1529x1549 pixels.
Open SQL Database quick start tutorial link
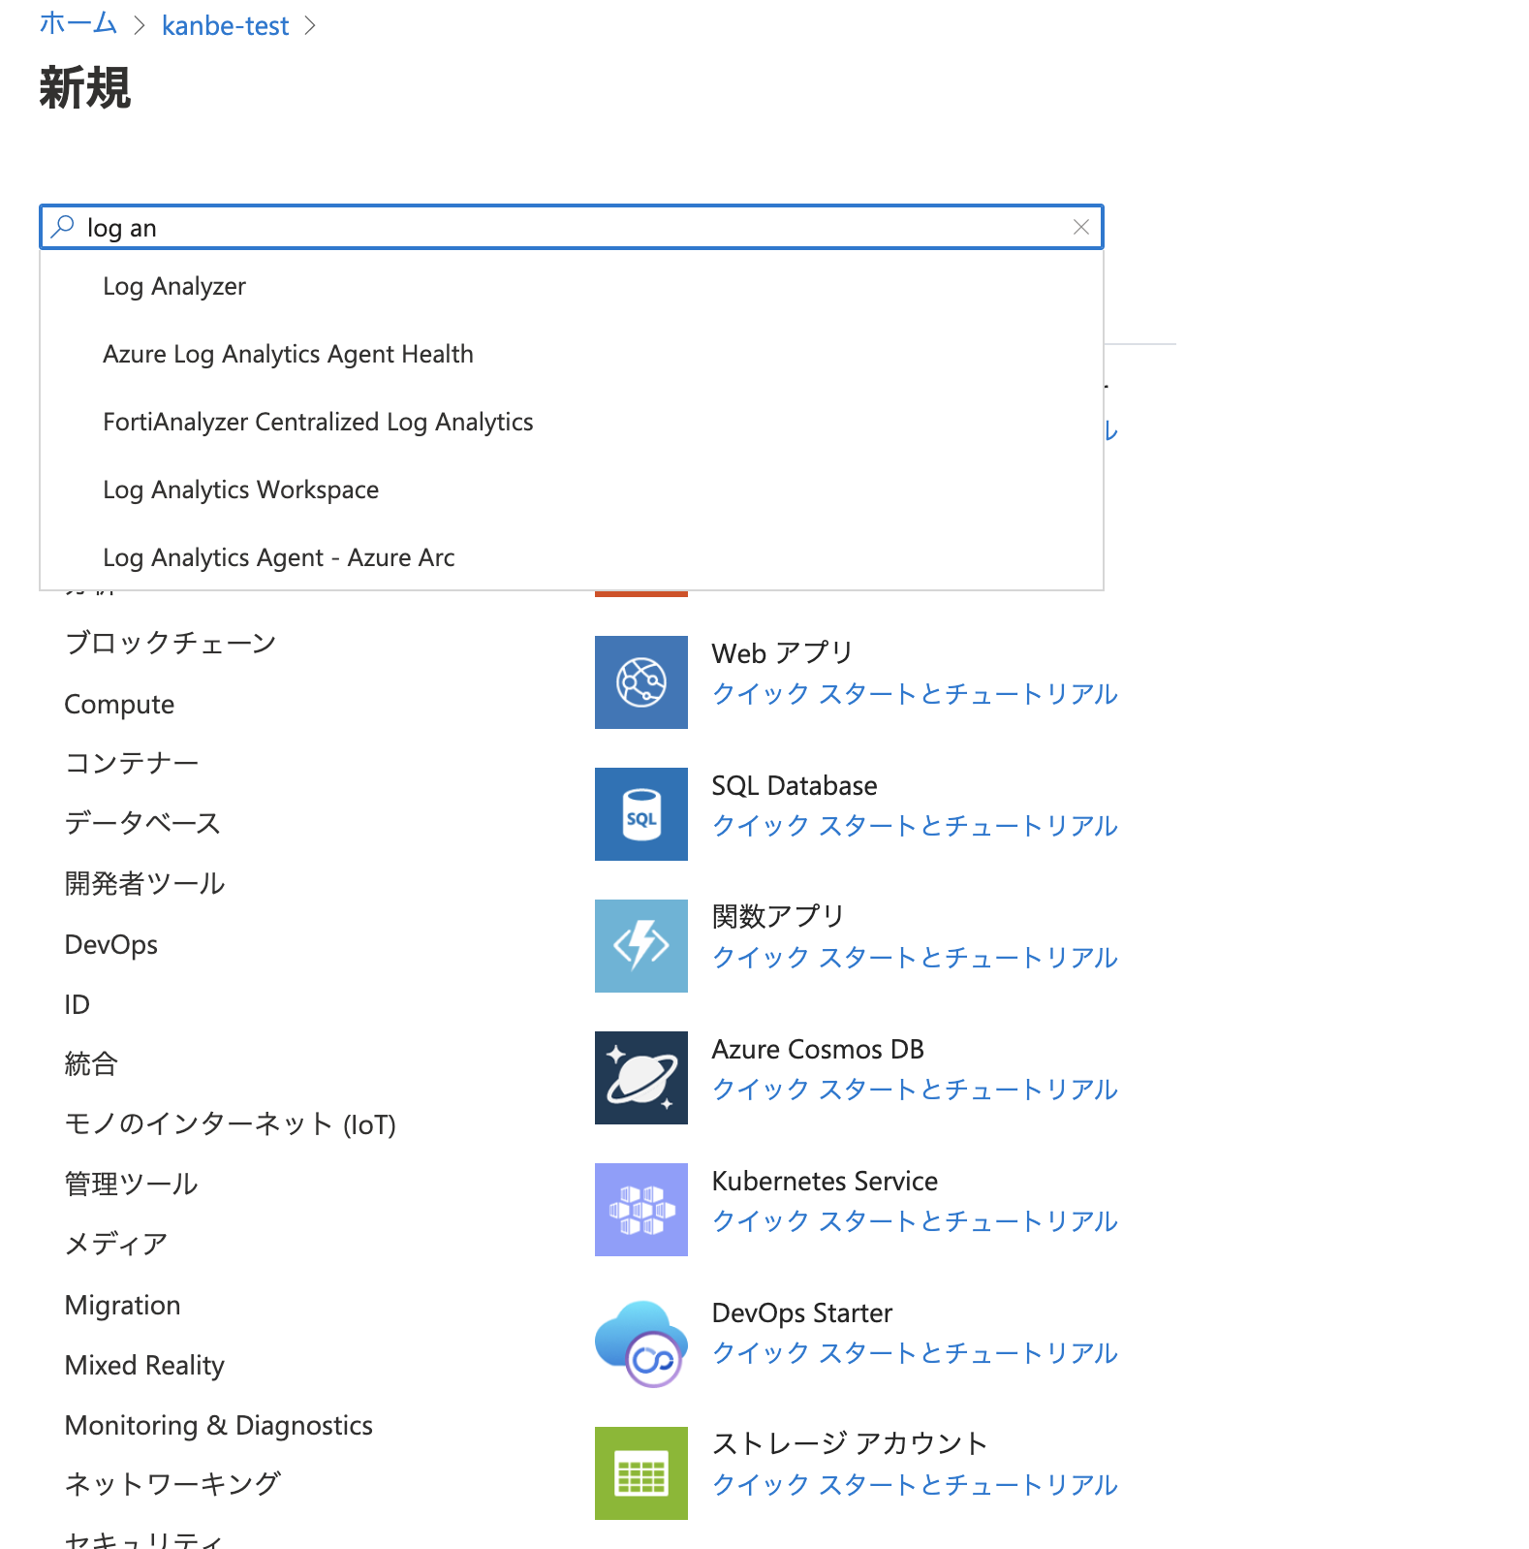pyautogui.click(x=915, y=826)
